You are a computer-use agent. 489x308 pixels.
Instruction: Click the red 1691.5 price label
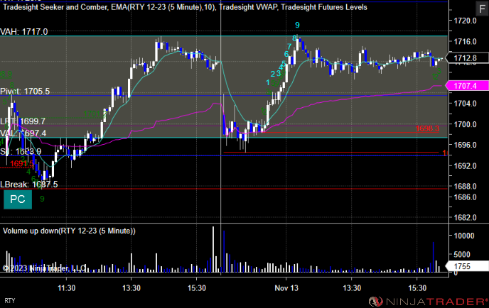(x=21, y=163)
